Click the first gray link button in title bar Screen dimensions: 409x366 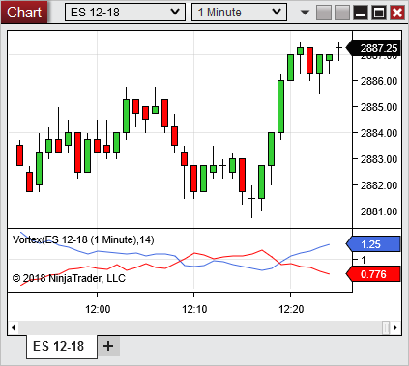(324, 13)
